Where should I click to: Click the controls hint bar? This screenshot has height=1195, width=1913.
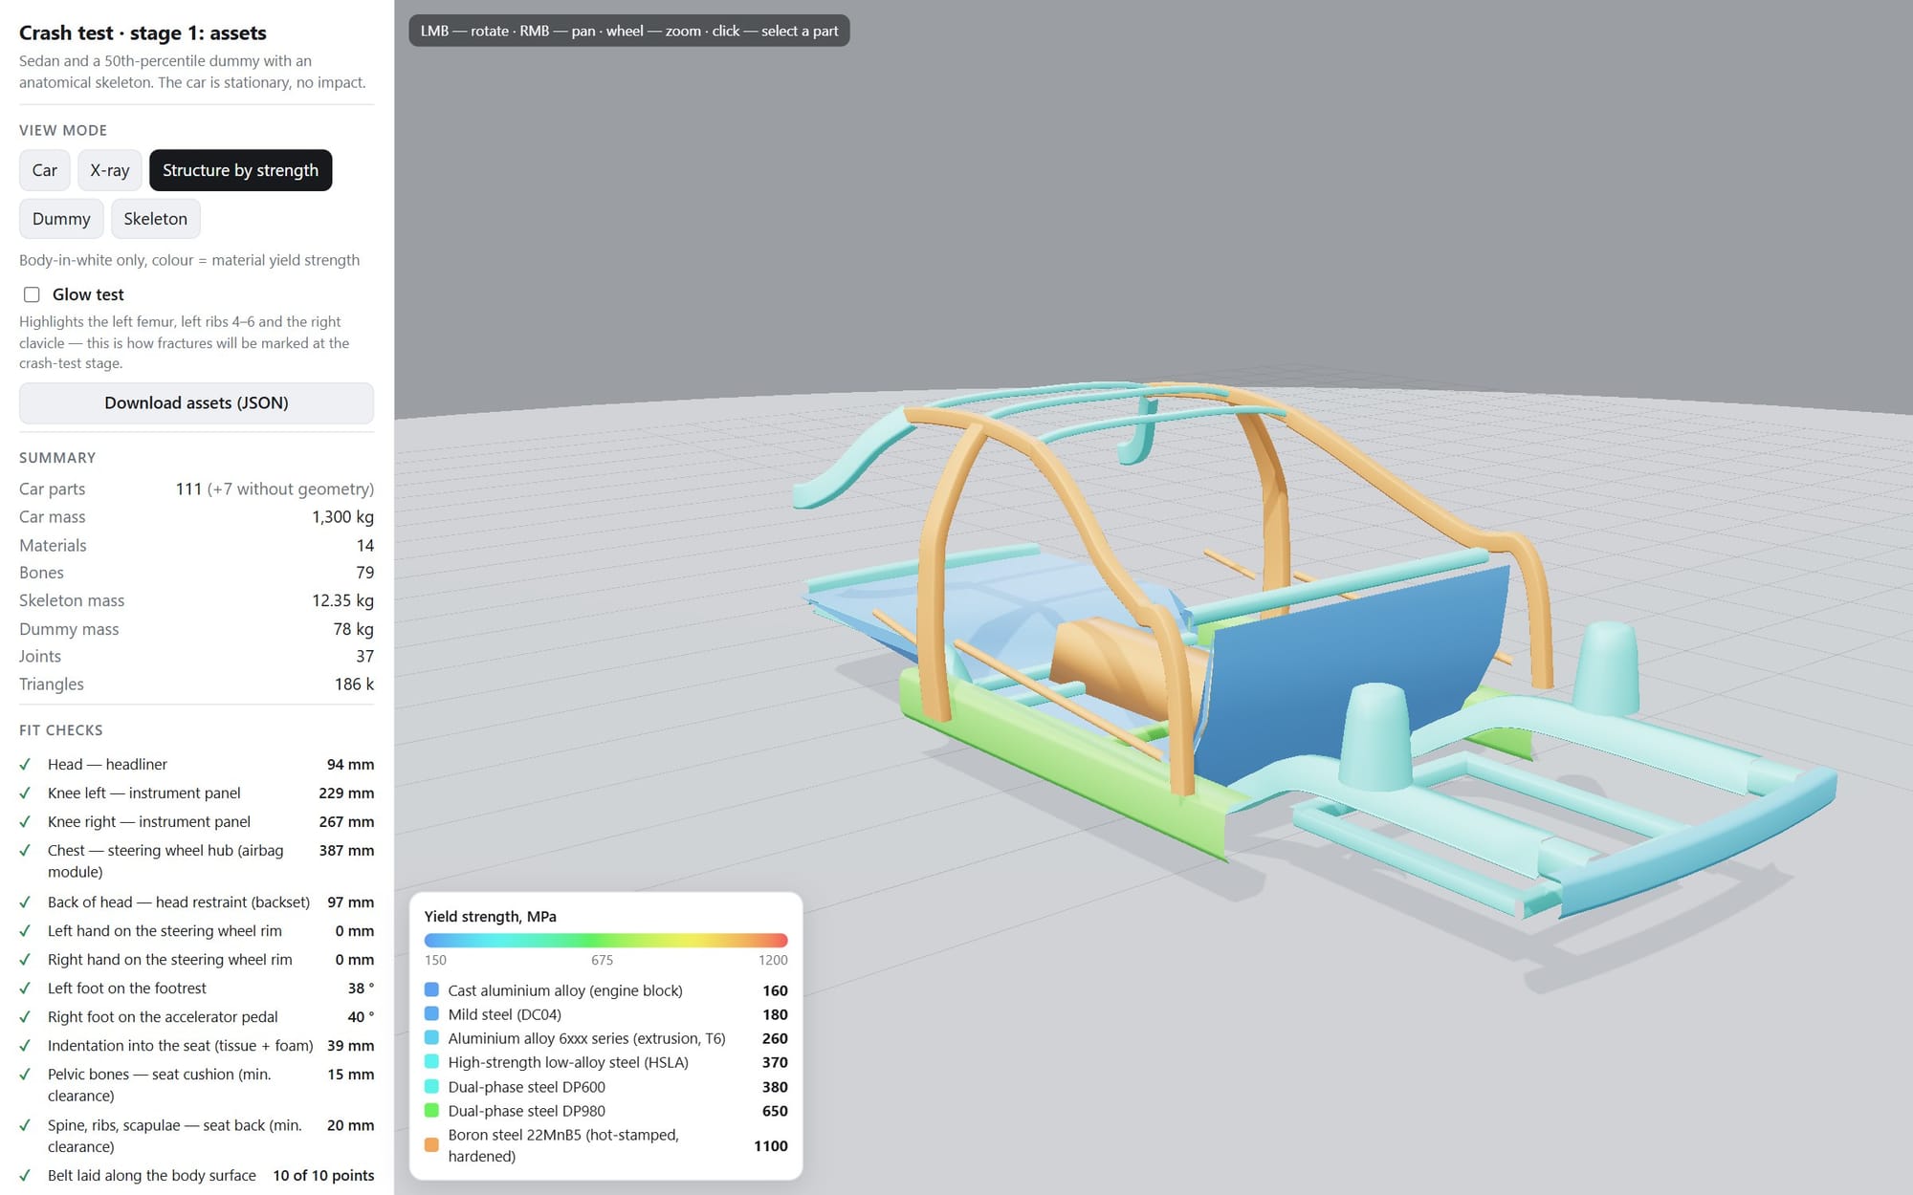pyautogui.click(x=628, y=31)
